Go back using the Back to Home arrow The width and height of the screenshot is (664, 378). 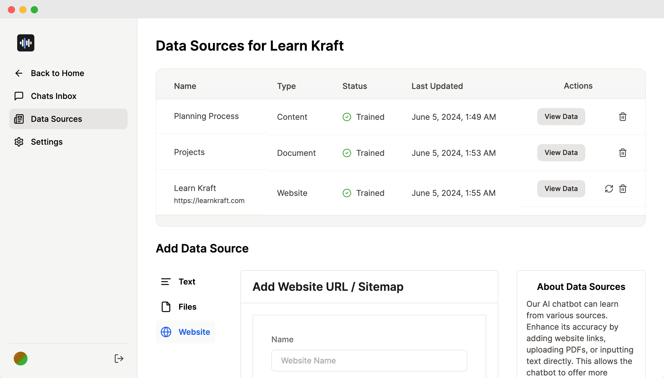[x=19, y=73]
